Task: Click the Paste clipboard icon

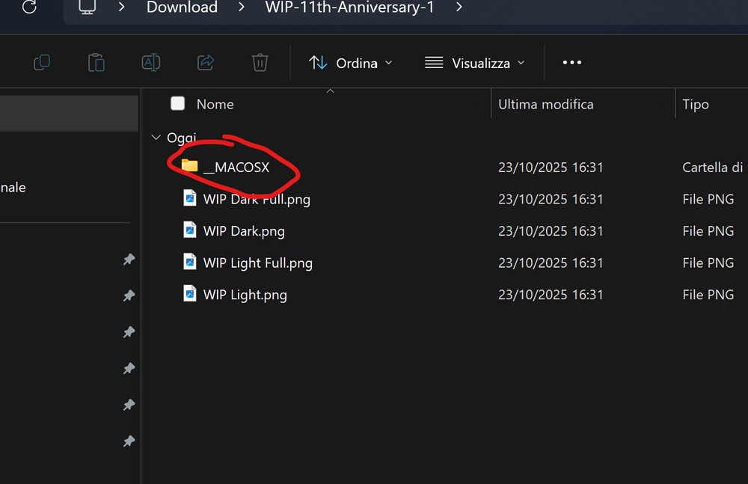Action: 96,63
